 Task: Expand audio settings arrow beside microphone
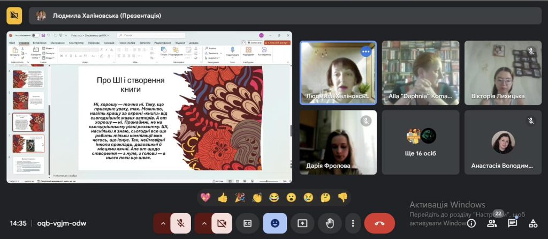pos(162,223)
